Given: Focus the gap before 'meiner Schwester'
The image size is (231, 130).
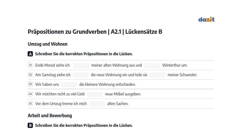Looking at the screenshot, I should click(x=157, y=75).
